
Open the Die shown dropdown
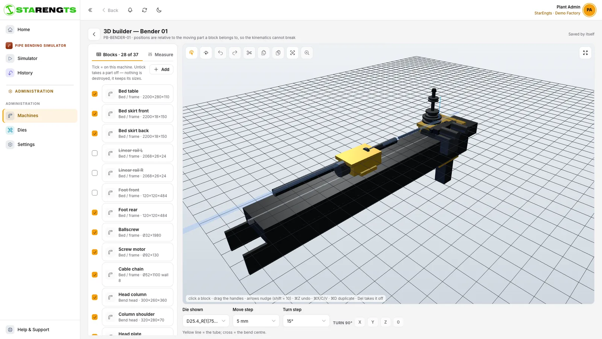[x=206, y=321]
